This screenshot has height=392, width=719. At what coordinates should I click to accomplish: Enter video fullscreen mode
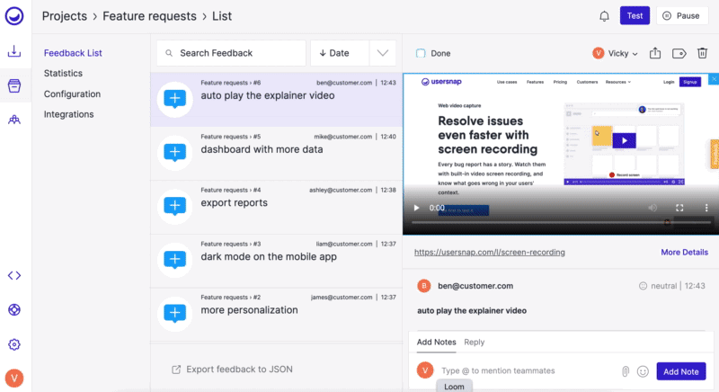click(x=679, y=209)
